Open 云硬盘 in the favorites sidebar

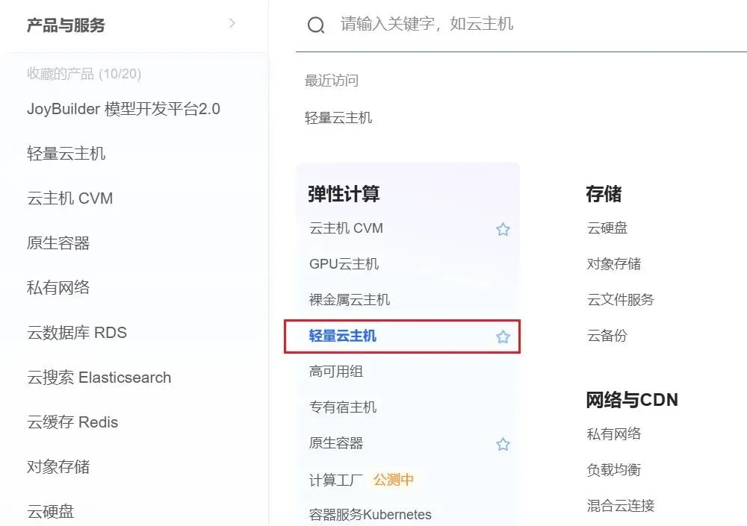51,512
